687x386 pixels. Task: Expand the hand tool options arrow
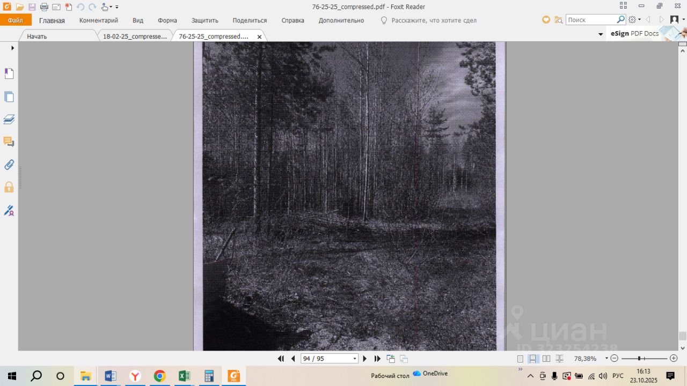click(x=111, y=8)
